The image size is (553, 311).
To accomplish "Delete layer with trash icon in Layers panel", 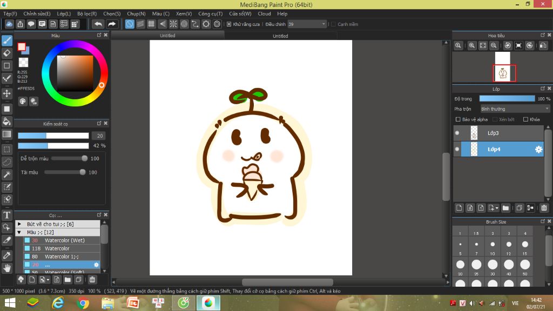I will tap(544, 208).
